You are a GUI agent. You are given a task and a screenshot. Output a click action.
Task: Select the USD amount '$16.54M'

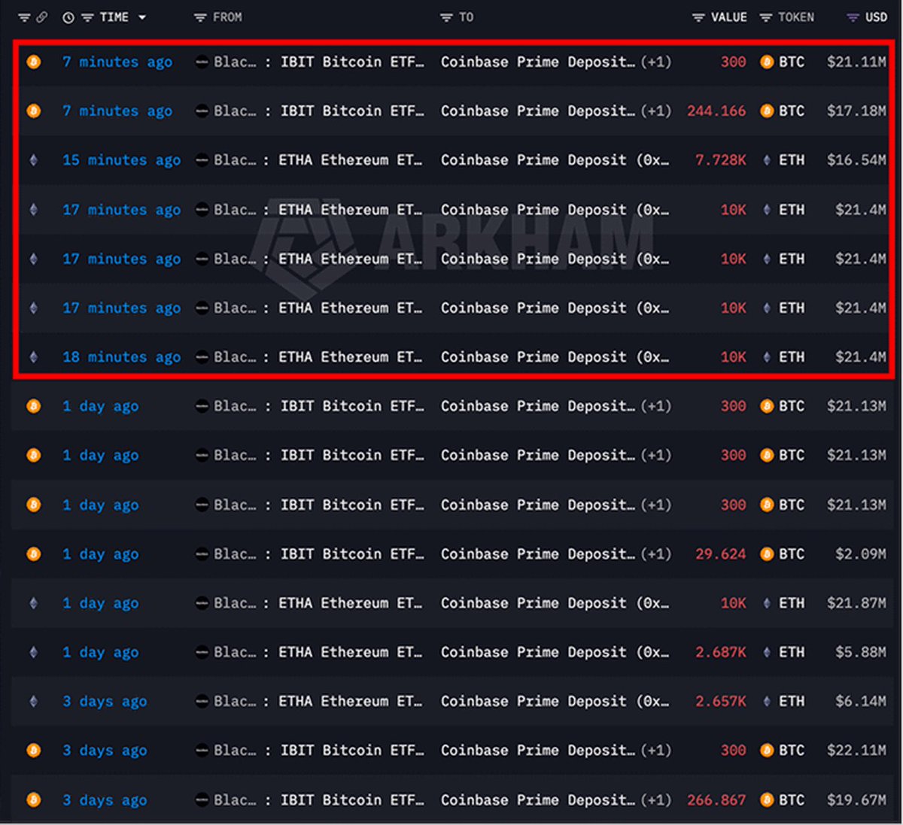coord(856,160)
